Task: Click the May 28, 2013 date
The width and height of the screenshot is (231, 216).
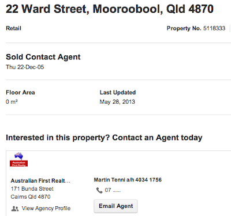Action: click(x=117, y=102)
